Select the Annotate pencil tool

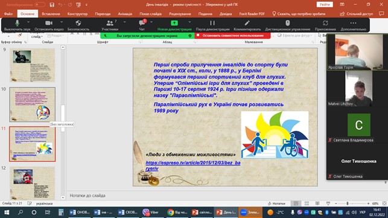tap(247, 23)
